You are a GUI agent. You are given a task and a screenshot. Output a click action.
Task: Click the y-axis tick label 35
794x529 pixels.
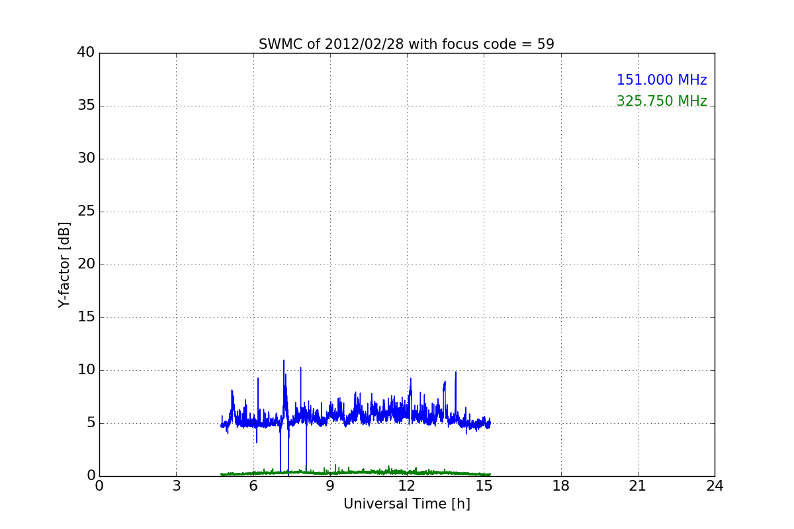(86, 106)
